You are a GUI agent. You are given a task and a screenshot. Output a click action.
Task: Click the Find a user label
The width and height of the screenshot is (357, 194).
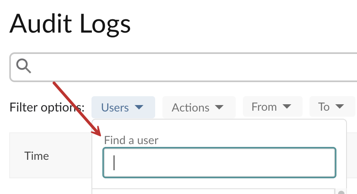click(x=131, y=140)
